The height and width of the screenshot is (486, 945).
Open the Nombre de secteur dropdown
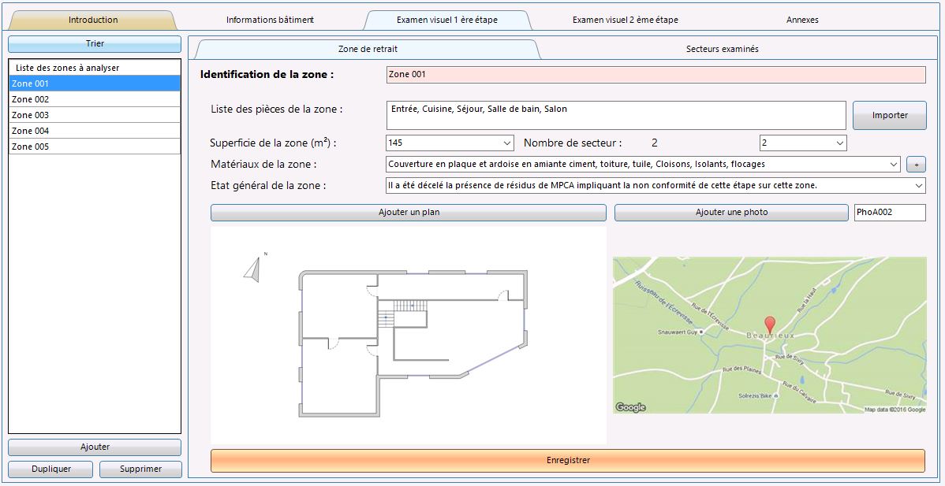click(x=839, y=143)
